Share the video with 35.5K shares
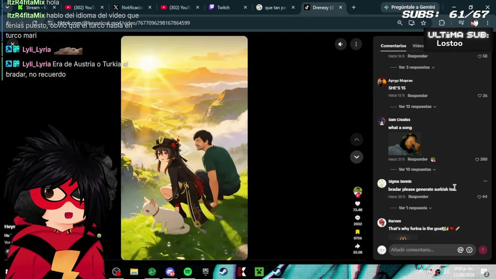The width and height of the screenshot is (496, 279). (357, 246)
